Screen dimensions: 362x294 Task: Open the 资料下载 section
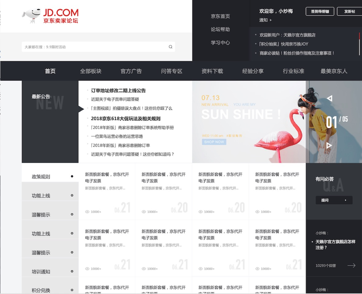point(212,71)
